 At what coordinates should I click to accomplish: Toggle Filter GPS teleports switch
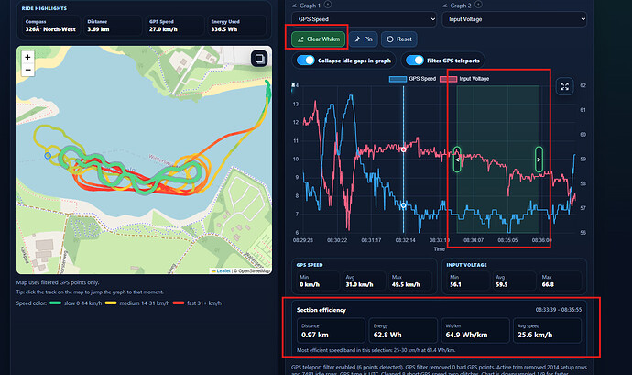click(x=415, y=61)
